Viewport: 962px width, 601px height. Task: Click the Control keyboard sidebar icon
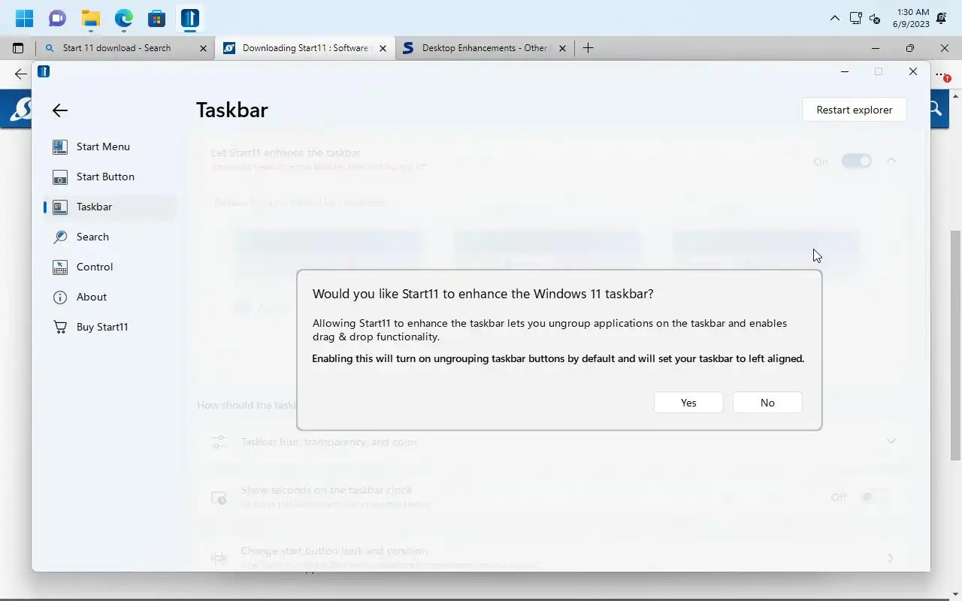[60, 267]
